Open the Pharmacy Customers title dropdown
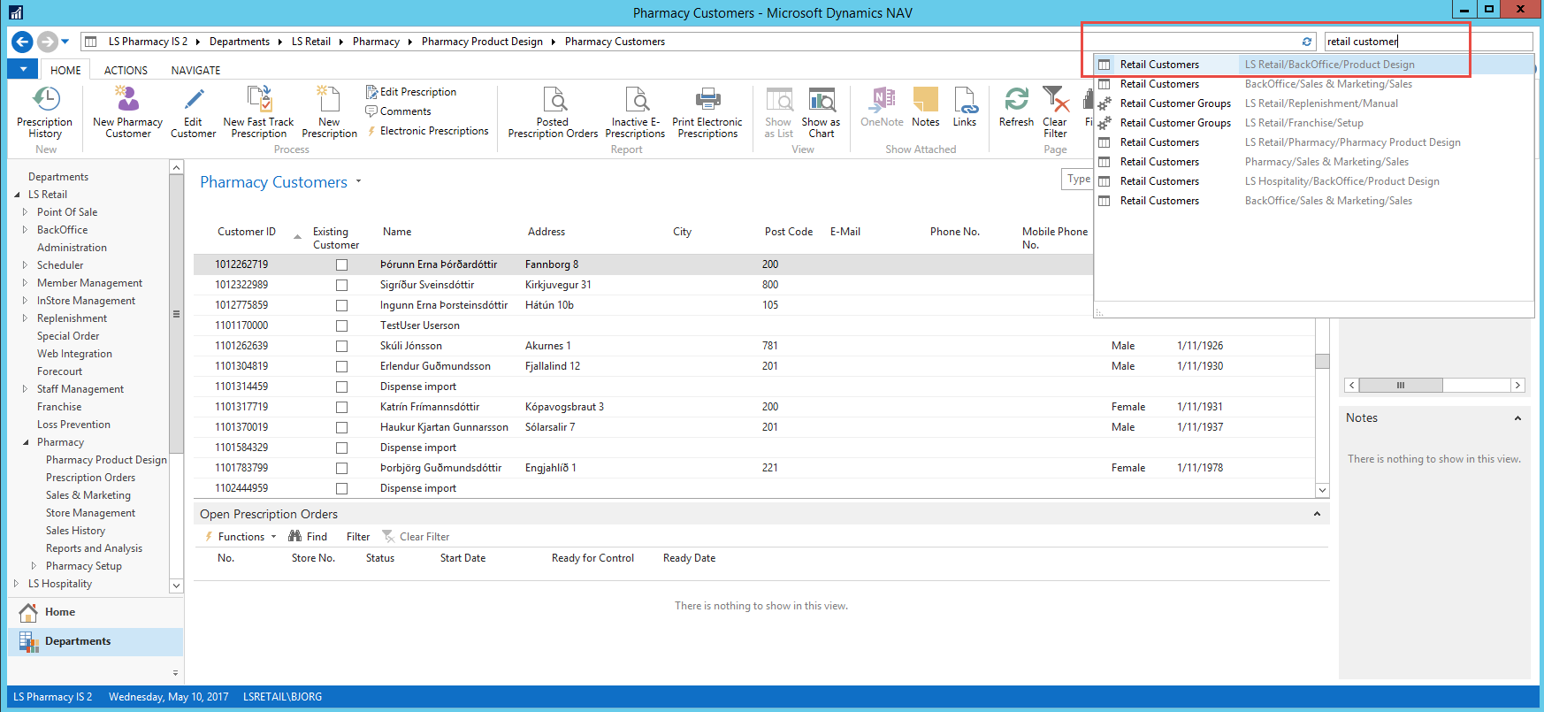Image resolution: width=1544 pixels, height=712 pixels. click(x=358, y=182)
